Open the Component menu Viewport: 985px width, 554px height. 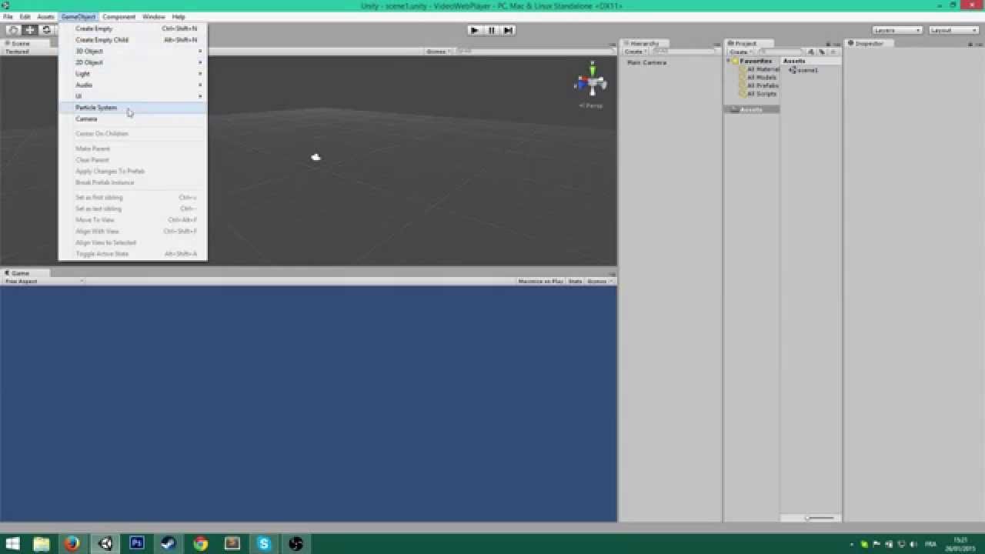pyautogui.click(x=119, y=17)
